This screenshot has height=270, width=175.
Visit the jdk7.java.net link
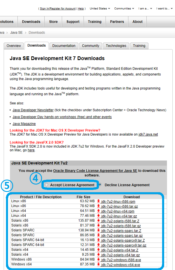[148, 134]
